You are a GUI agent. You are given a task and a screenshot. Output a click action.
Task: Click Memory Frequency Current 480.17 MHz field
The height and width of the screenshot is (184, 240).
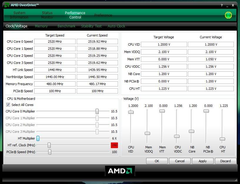[x=97, y=84]
